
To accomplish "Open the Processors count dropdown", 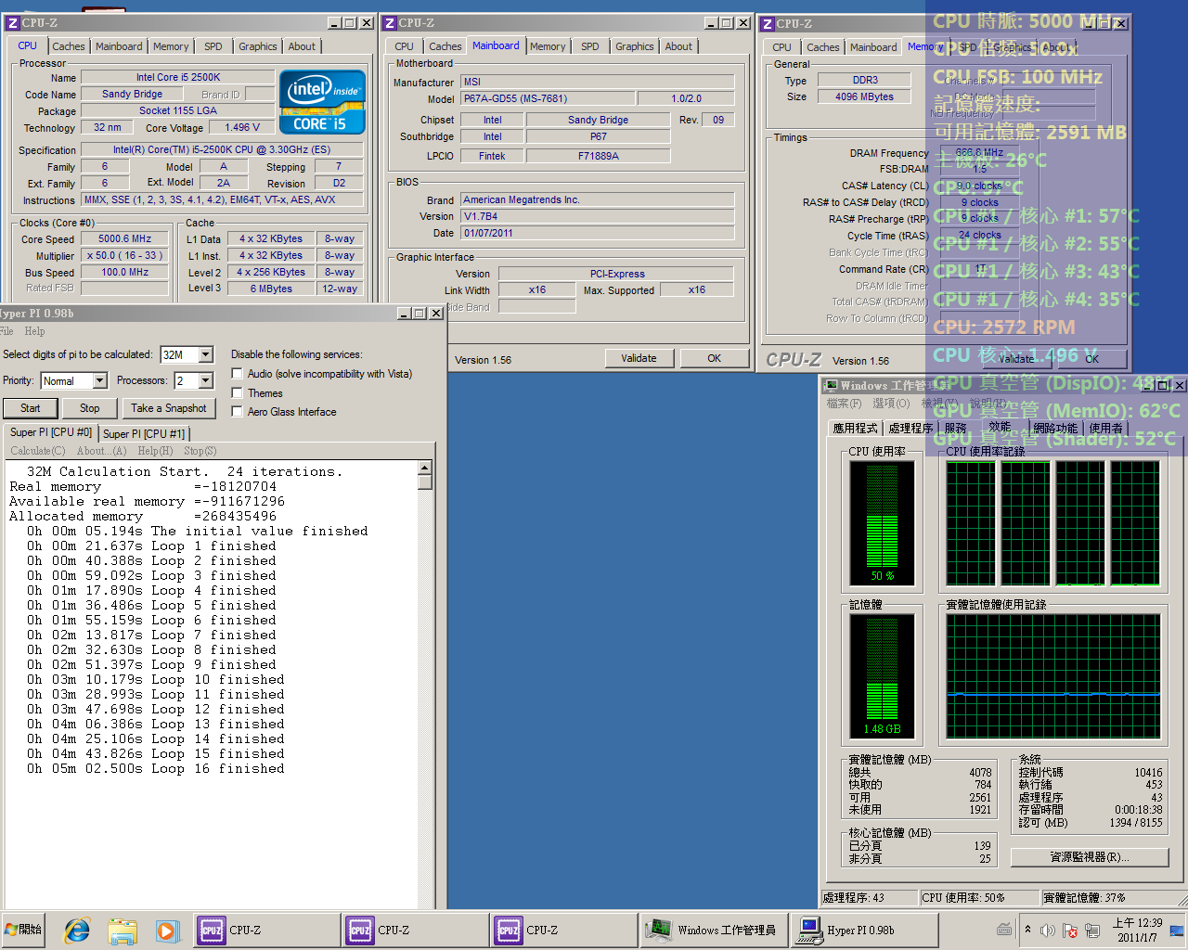I will 206,380.
